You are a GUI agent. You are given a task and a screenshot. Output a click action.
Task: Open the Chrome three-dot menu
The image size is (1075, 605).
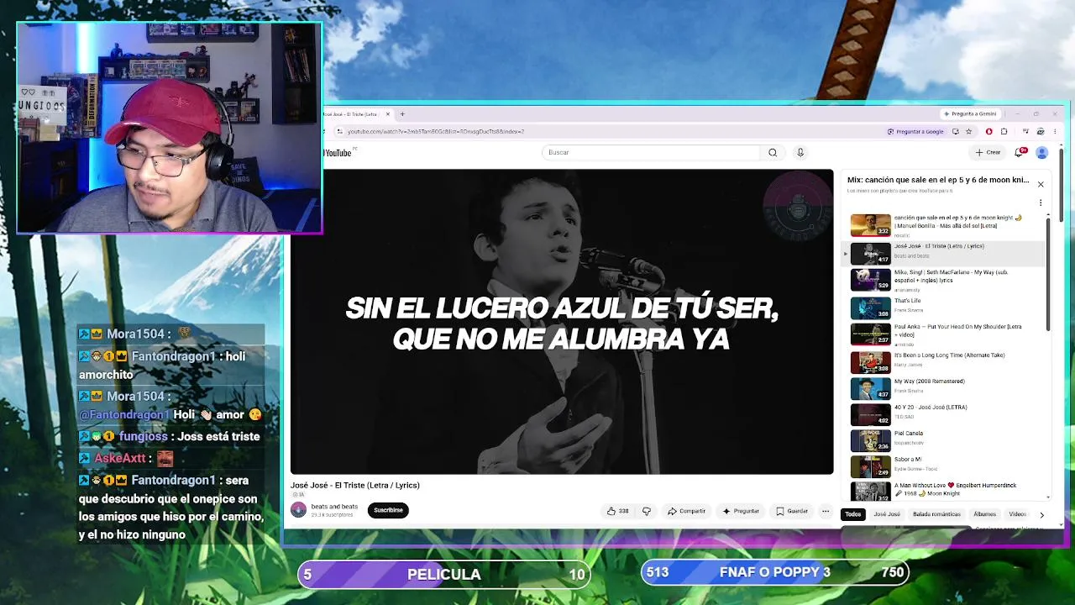1055,131
